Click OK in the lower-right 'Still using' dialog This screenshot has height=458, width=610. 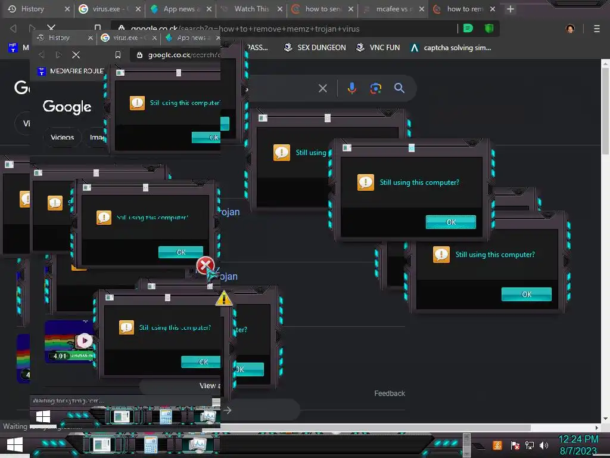pyautogui.click(x=527, y=295)
